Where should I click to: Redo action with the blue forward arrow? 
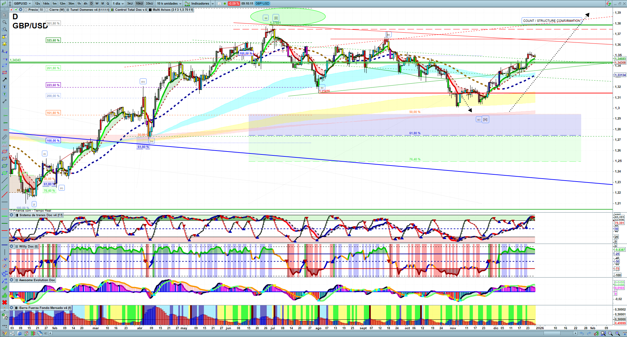pos(589,333)
